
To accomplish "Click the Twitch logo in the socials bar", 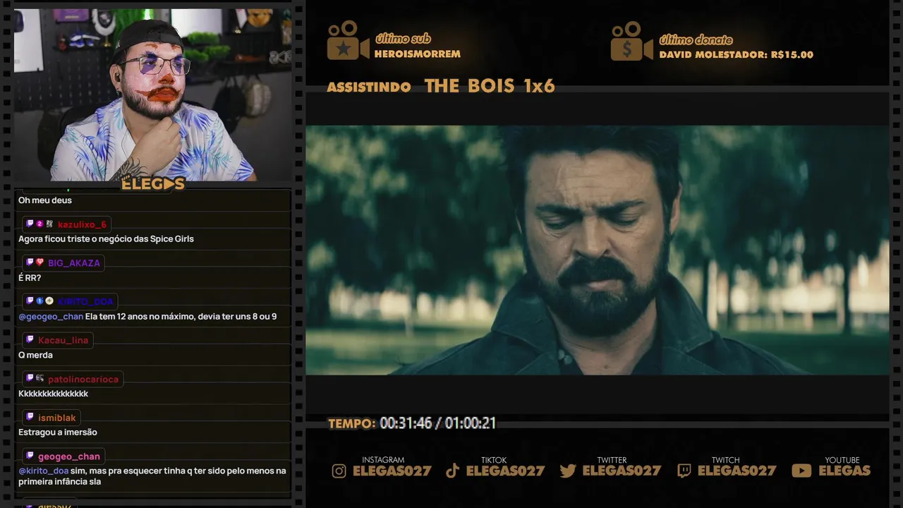I will click(x=684, y=471).
